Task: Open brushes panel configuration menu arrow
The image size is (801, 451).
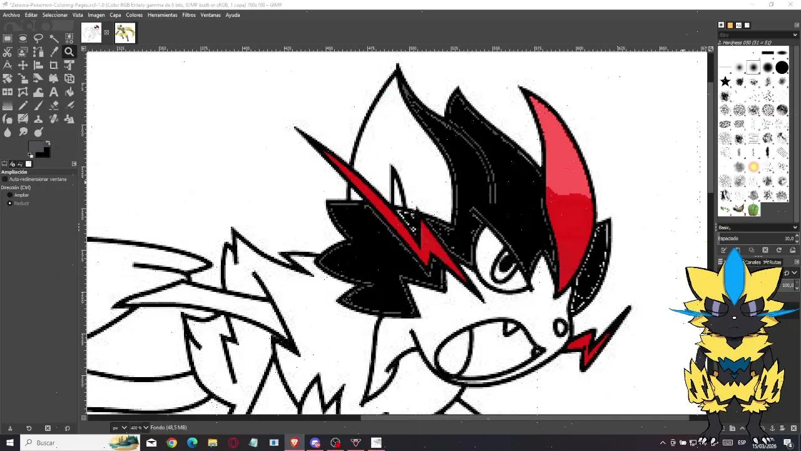Action: (797, 25)
